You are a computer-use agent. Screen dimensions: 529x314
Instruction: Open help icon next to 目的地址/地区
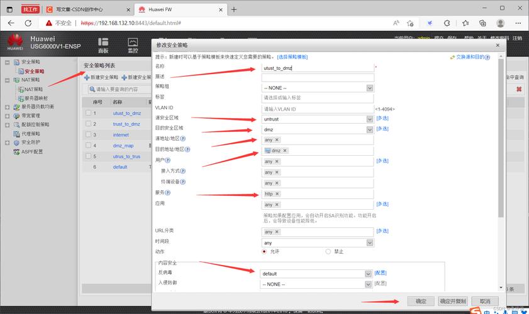point(187,149)
